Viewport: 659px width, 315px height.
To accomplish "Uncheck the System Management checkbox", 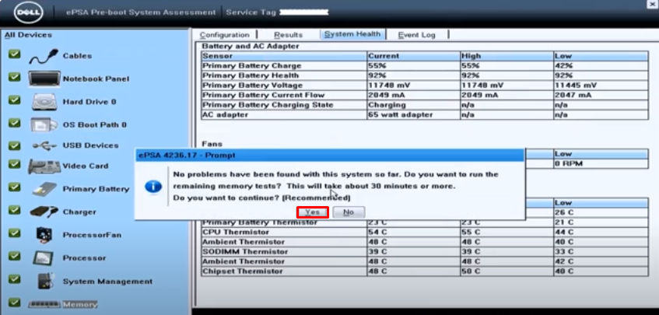I will [13, 278].
